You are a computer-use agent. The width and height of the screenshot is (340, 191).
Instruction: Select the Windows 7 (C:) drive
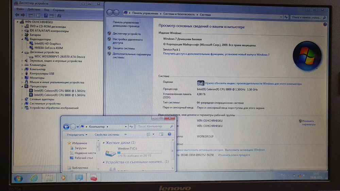(x=133, y=152)
